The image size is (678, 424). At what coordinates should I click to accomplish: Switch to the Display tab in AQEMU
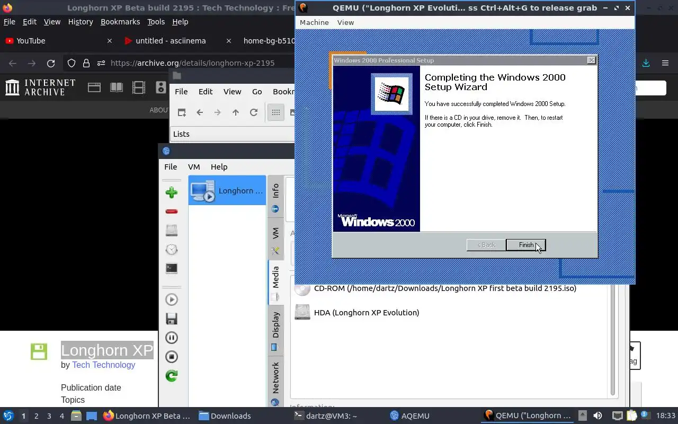click(275, 330)
